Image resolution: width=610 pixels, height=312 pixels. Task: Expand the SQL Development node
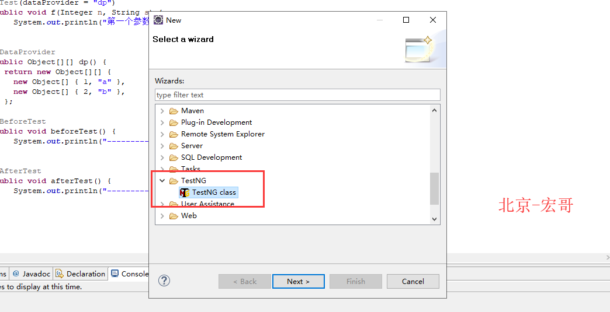point(162,157)
